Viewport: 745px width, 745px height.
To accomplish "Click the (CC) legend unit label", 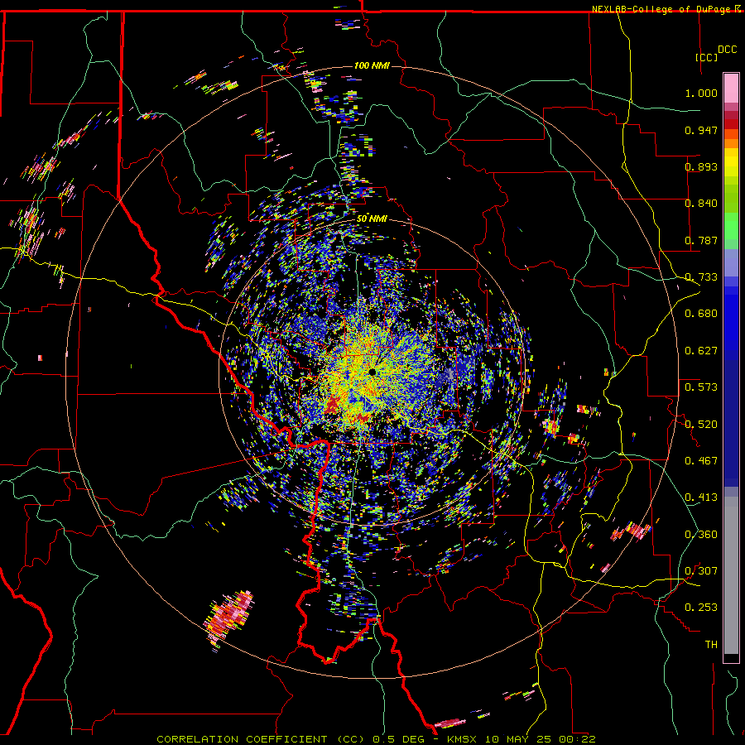I will 707,57.
